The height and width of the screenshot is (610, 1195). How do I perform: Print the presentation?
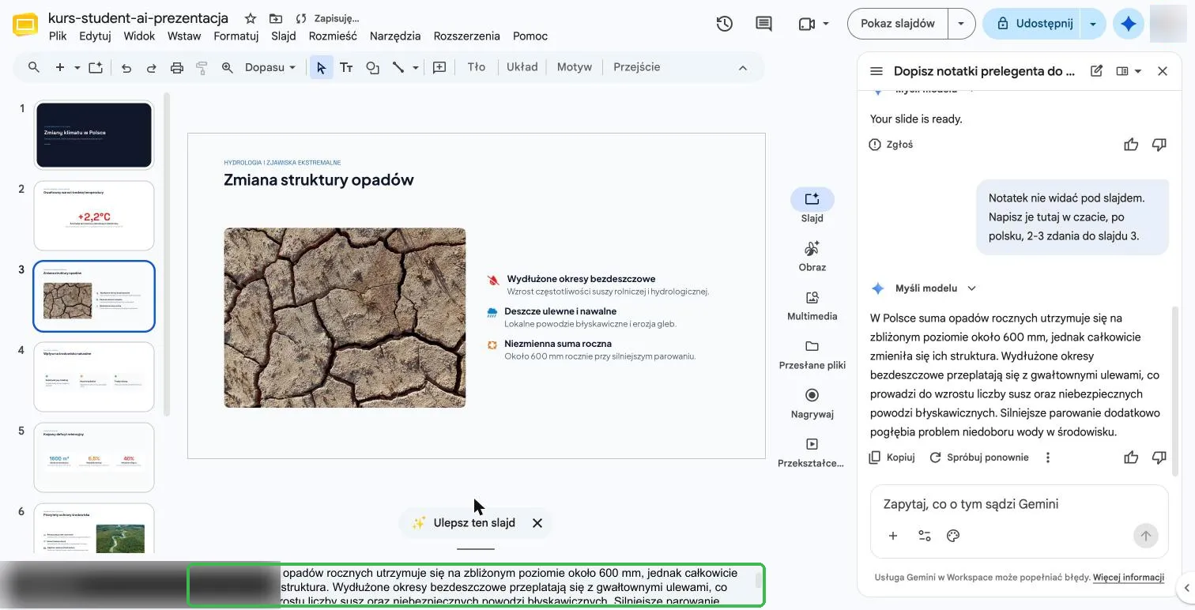[x=177, y=67]
